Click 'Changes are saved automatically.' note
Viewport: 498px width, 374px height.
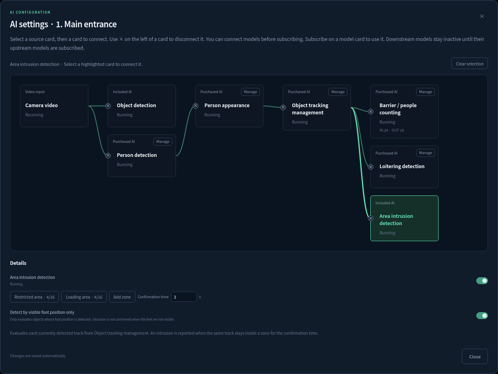coord(38,356)
